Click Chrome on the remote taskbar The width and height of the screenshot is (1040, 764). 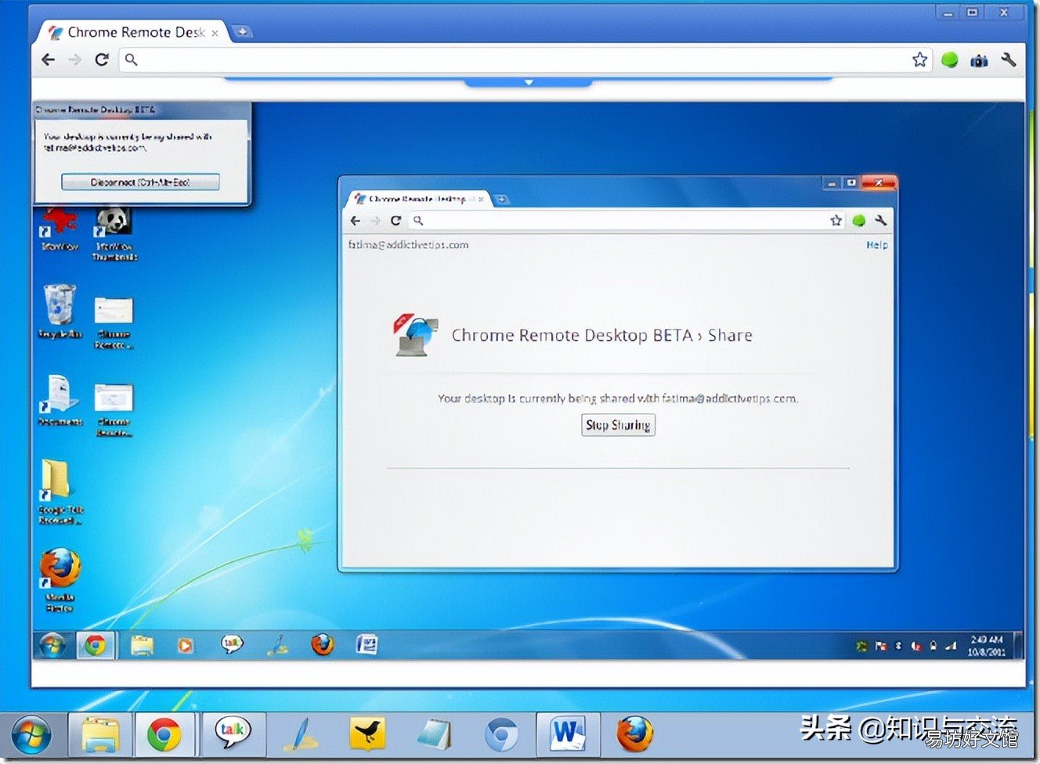(x=96, y=645)
